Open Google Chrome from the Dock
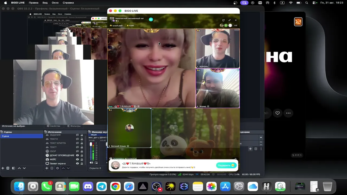The width and height of the screenshot is (347, 195). (115, 186)
